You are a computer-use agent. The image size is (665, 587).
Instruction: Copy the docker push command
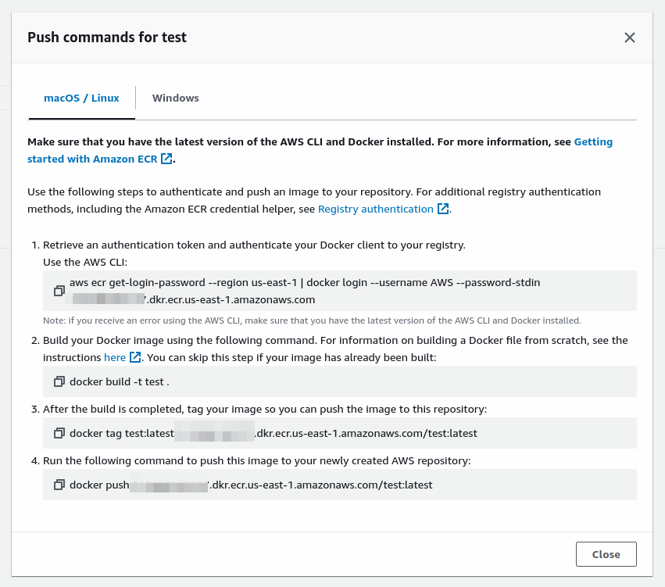coord(59,485)
